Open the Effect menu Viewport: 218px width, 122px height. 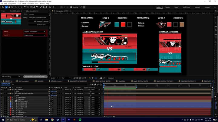[x=24, y=4]
